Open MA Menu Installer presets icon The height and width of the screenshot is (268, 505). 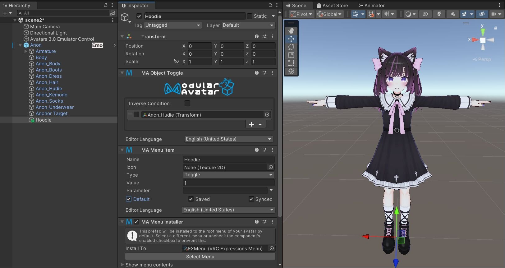pos(264,222)
